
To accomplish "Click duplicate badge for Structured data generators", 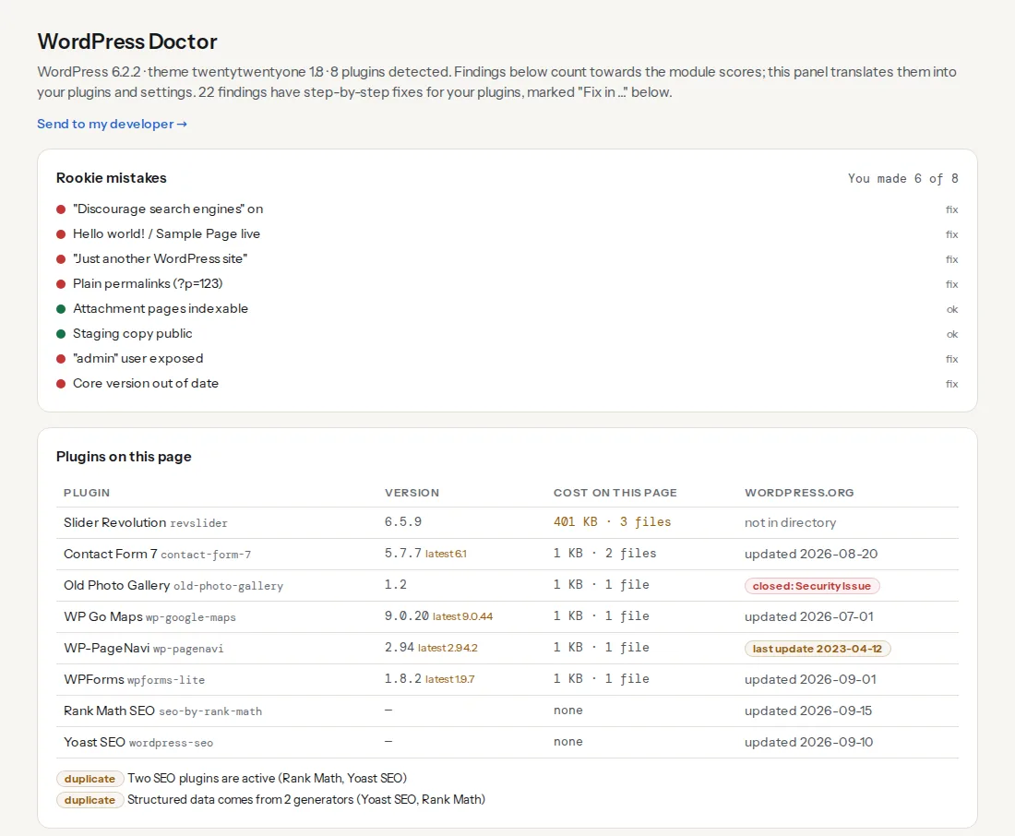I will pos(90,800).
